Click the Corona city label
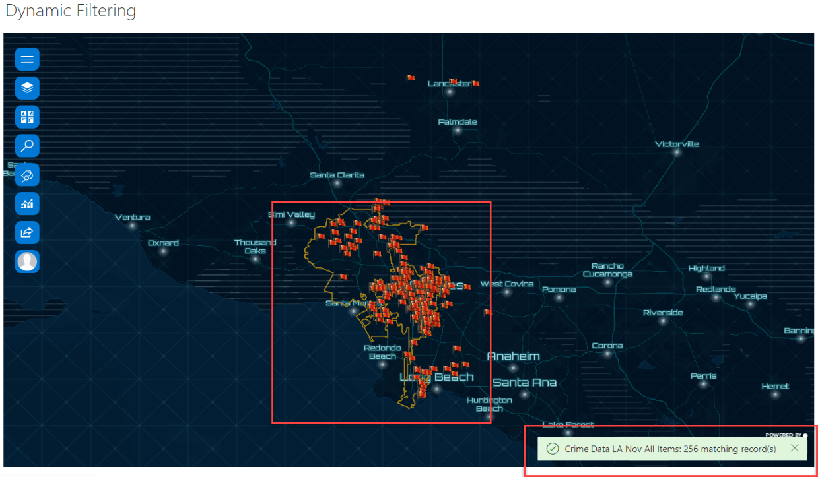818x477 pixels. 607,345
